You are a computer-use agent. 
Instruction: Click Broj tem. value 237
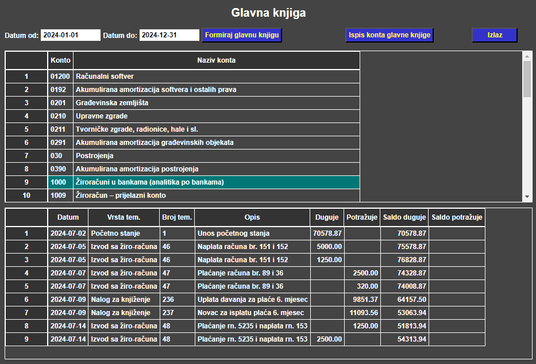[177, 313]
